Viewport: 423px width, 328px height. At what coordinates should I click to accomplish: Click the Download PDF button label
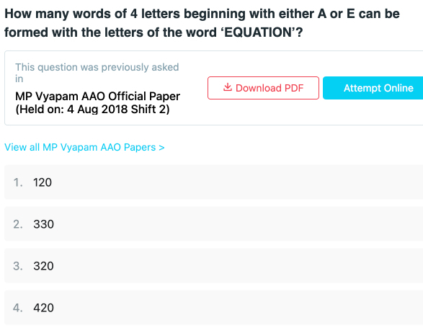(x=270, y=88)
